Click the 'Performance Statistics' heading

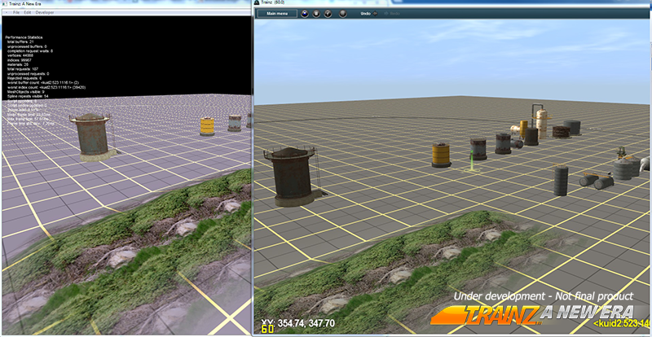[x=24, y=37]
